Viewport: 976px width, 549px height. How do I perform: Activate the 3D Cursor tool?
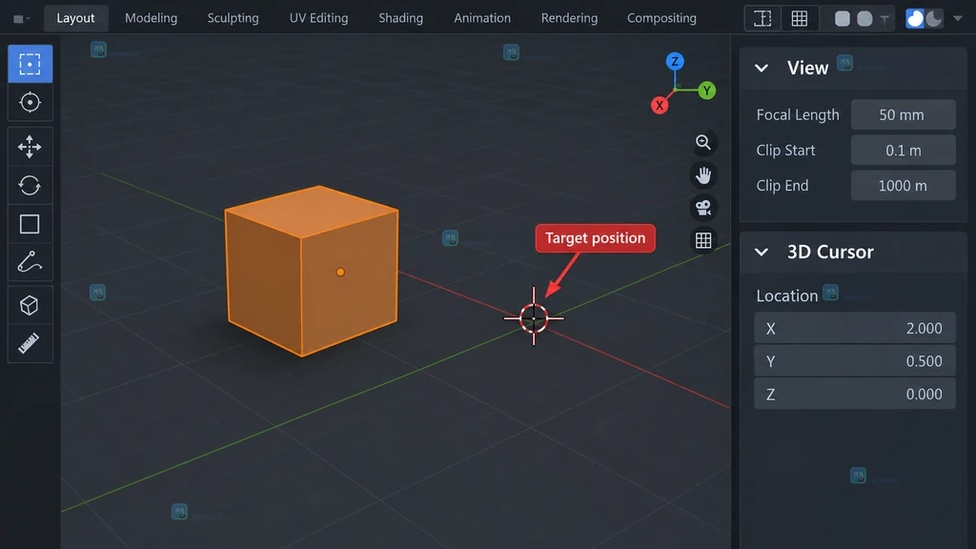30,102
